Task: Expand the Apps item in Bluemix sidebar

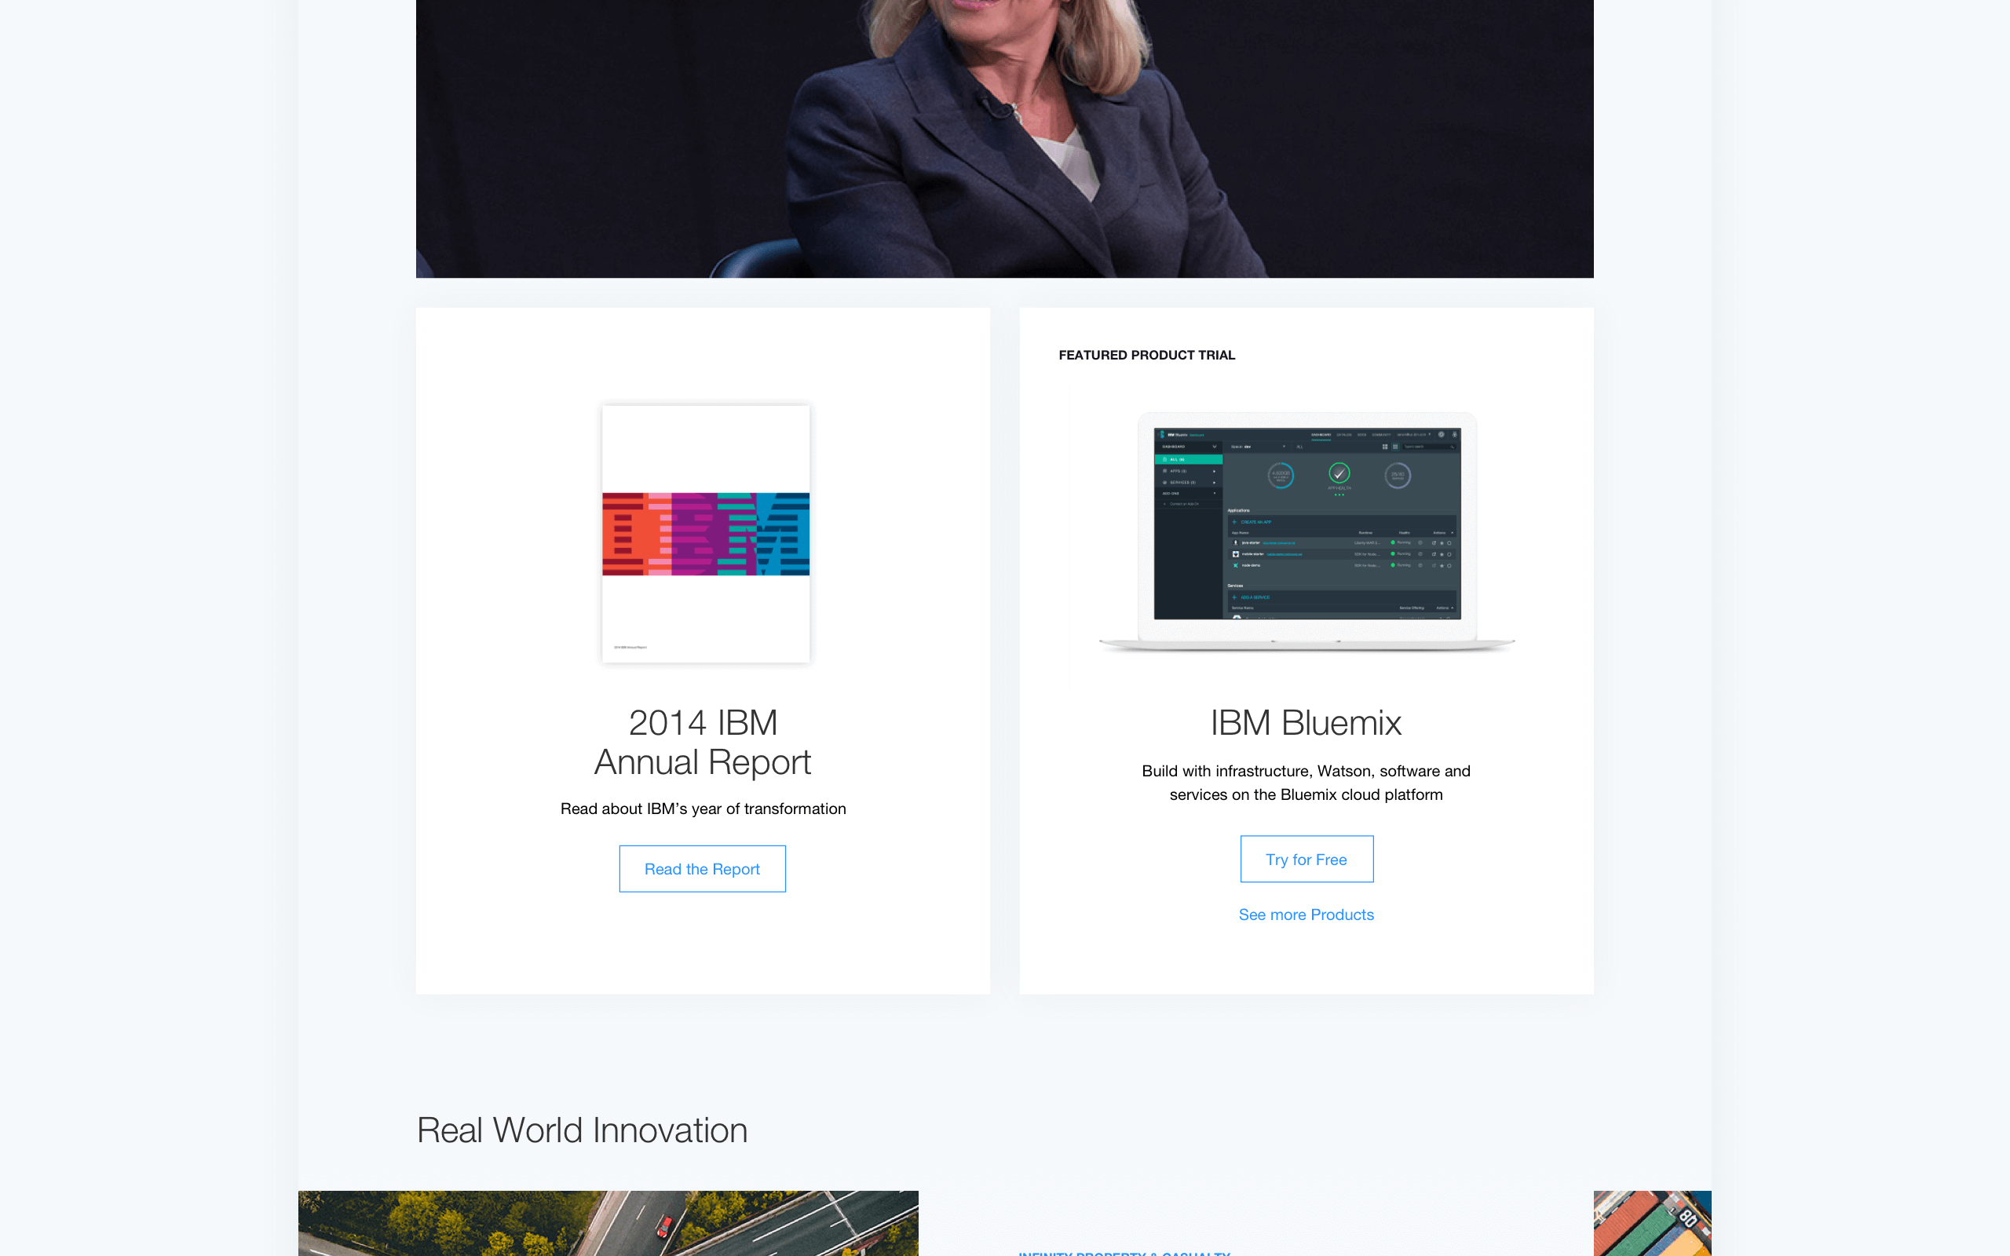Action: click(1189, 471)
